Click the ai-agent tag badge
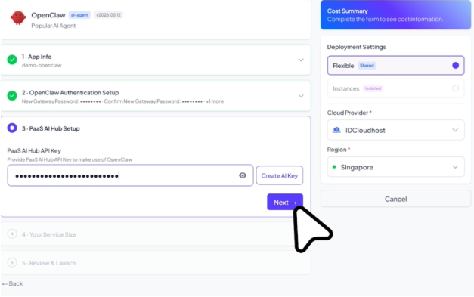This screenshot has height=297, width=474. (x=79, y=15)
